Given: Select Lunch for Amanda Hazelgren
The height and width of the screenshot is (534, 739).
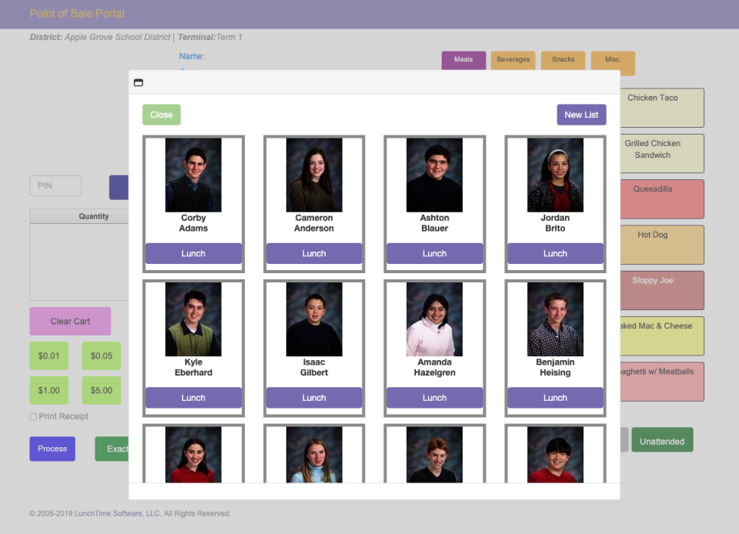Looking at the screenshot, I should [434, 398].
